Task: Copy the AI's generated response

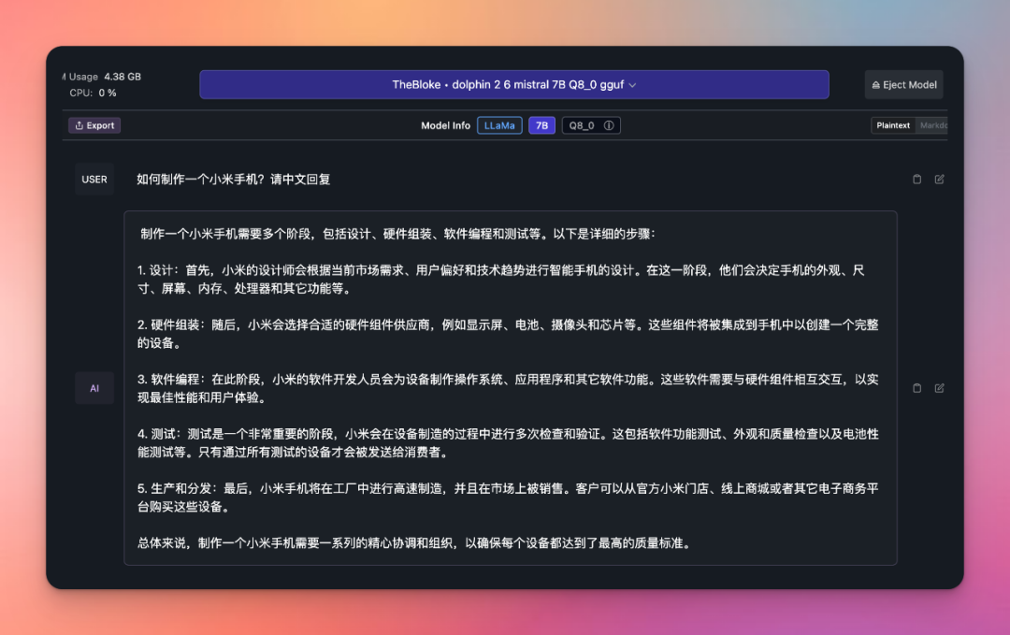Action: [916, 388]
